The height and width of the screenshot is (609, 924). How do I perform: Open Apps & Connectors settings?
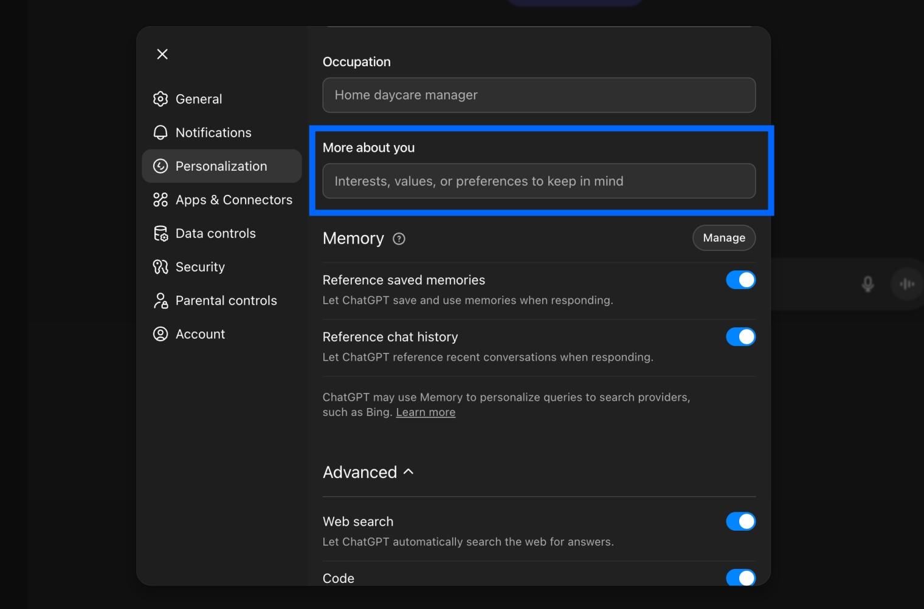(x=233, y=199)
